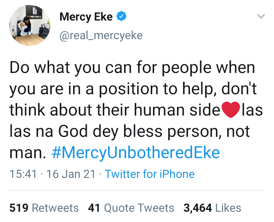Open the #MercyUnbotheredEke hashtag
The image size is (274, 222).
click(135, 152)
